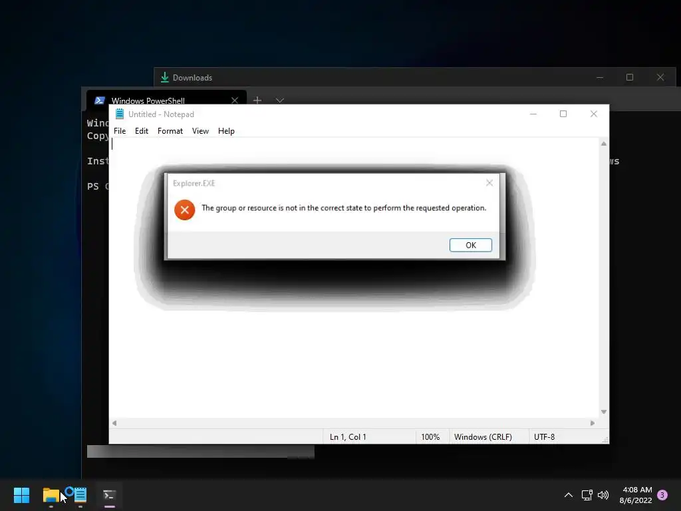Screen dimensions: 681x511
Task: Open Notepad from the taskbar
Action: click(x=80, y=495)
